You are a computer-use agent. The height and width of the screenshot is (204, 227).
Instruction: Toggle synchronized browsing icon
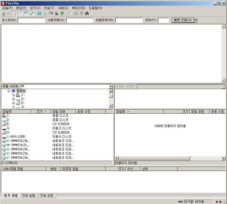(81, 13)
